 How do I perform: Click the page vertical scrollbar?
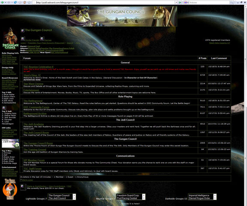point(245,105)
